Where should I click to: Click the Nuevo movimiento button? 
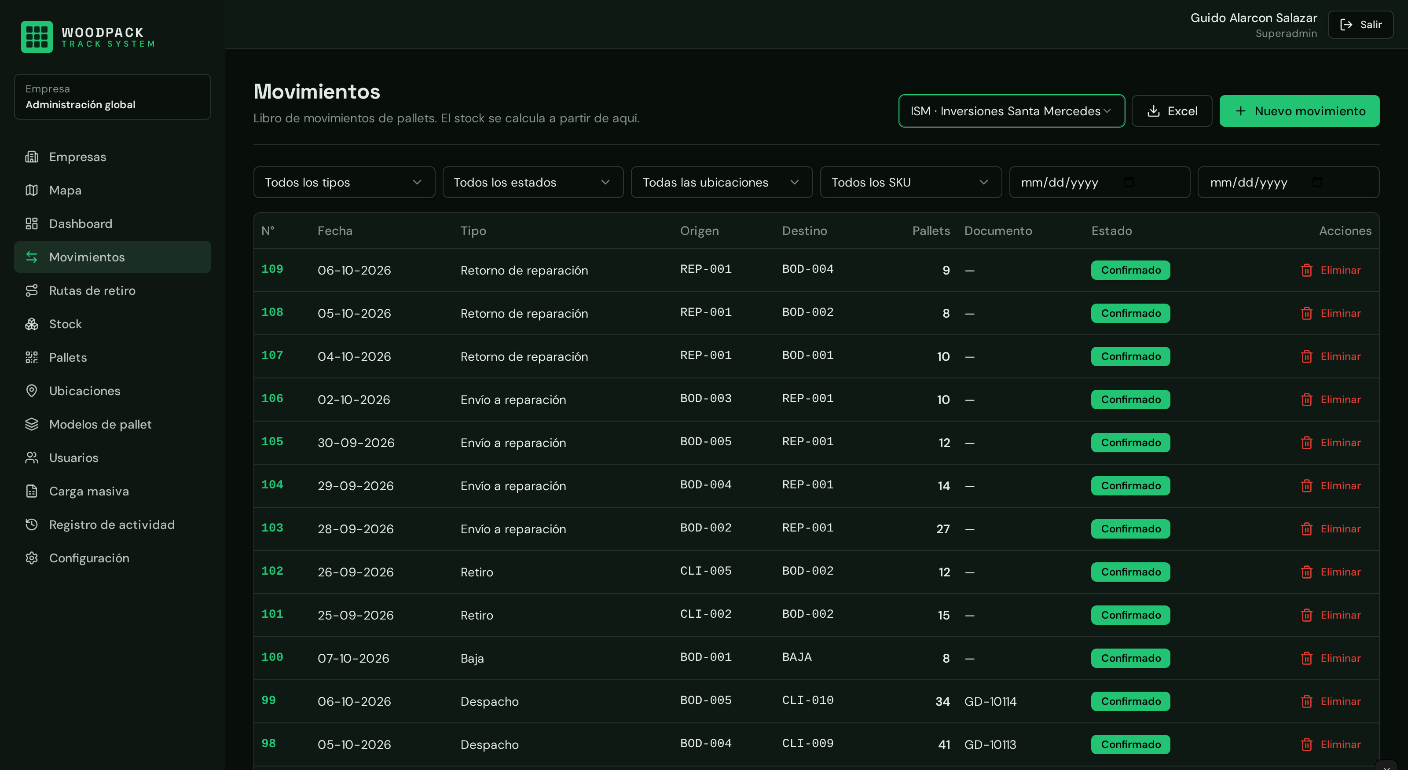coord(1299,111)
